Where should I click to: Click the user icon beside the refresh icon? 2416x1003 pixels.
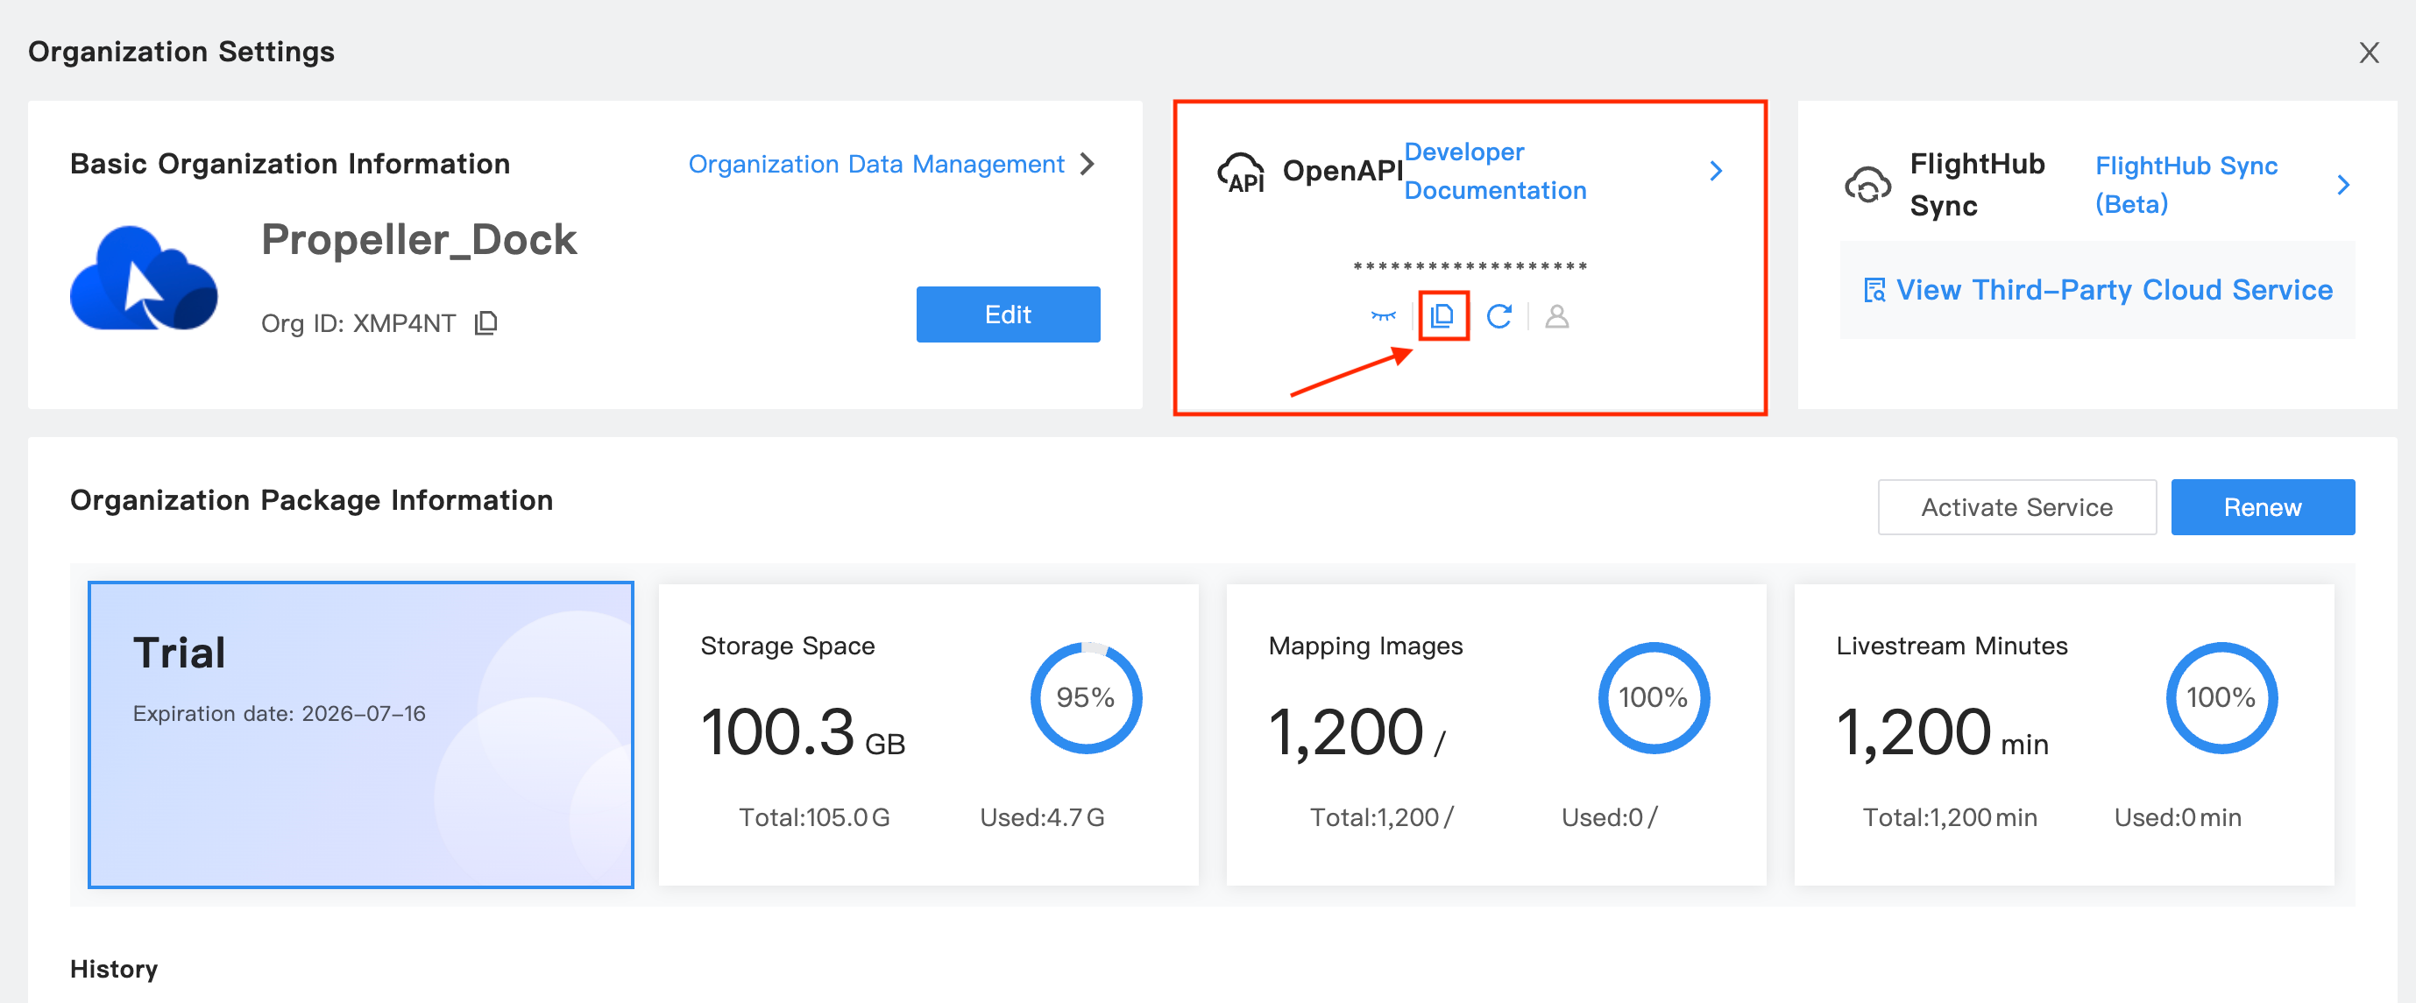pyautogui.click(x=1557, y=316)
